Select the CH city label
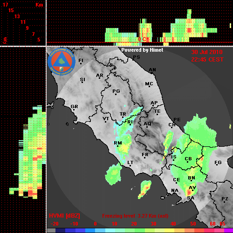Image resolution: width=233 pixels, height=233 pixels. coord(172,125)
